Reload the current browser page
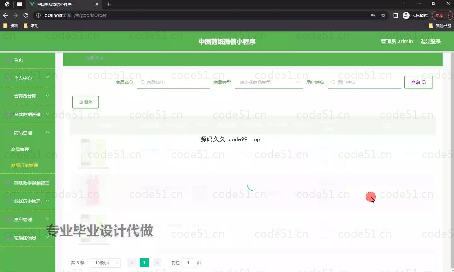The image size is (454, 272). click(26, 15)
